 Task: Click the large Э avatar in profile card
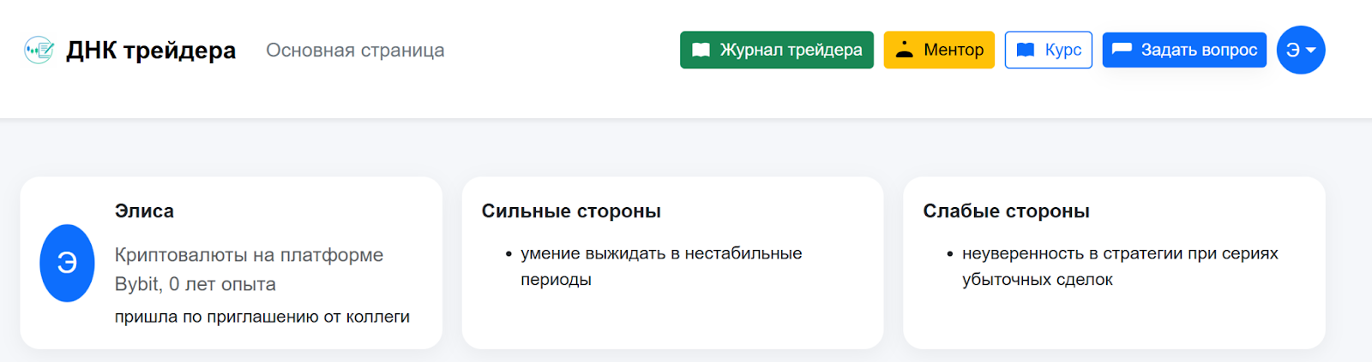[67, 263]
